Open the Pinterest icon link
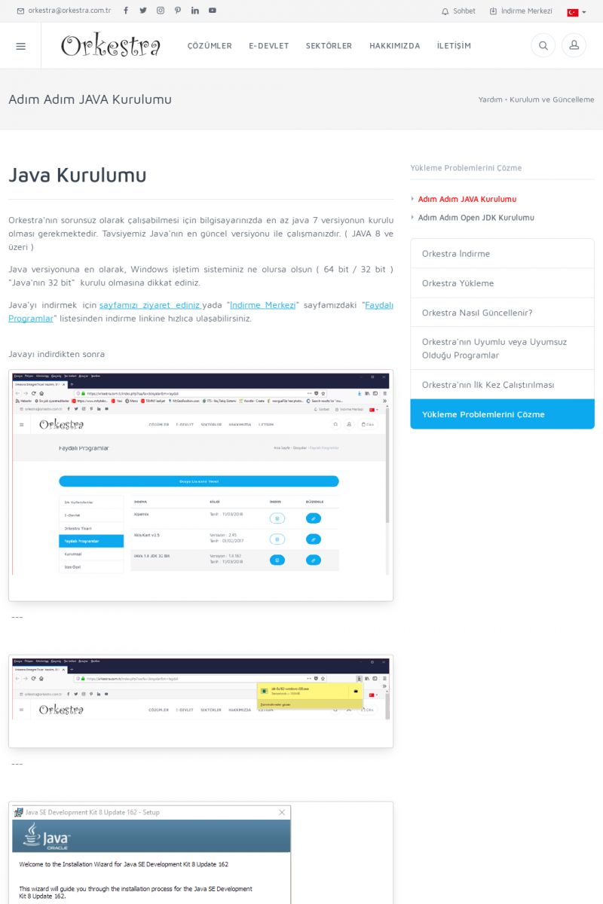Image resolution: width=603 pixels, height=904 pixels. 178,11
